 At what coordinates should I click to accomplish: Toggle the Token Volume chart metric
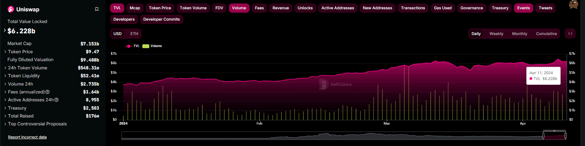pyautogui.click(x=193, y=8)
